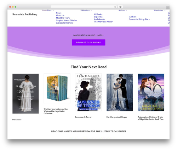This screenshot has width=177, height=150.
Task: Click the browser address bar
Action: pyautogui.click(x=84, y=7)
